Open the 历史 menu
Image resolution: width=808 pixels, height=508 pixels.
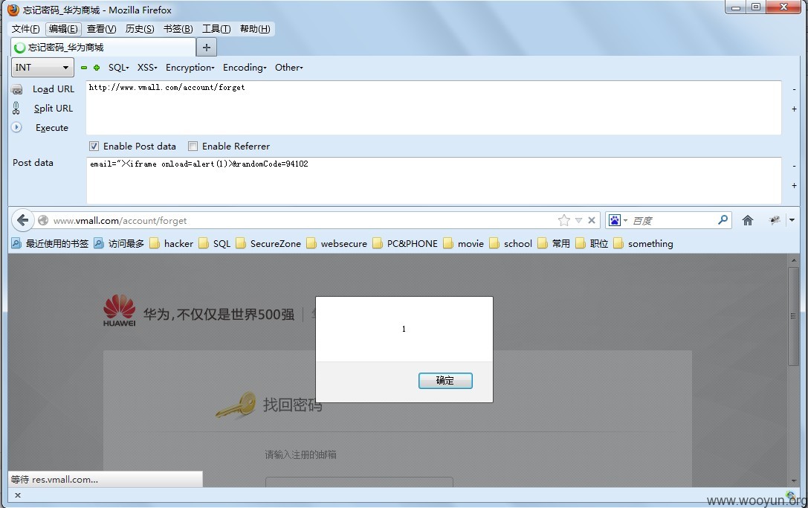click(140, 29)
